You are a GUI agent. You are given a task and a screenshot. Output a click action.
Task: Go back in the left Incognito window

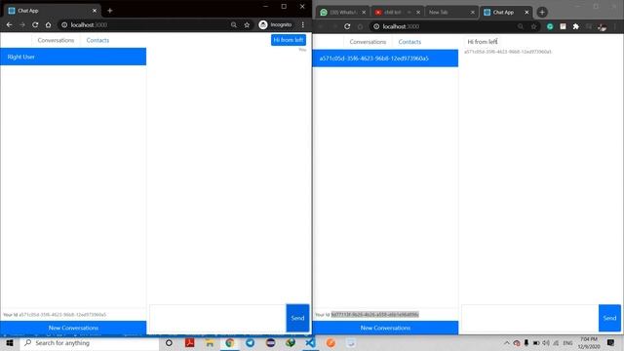[x=9, y=24]
